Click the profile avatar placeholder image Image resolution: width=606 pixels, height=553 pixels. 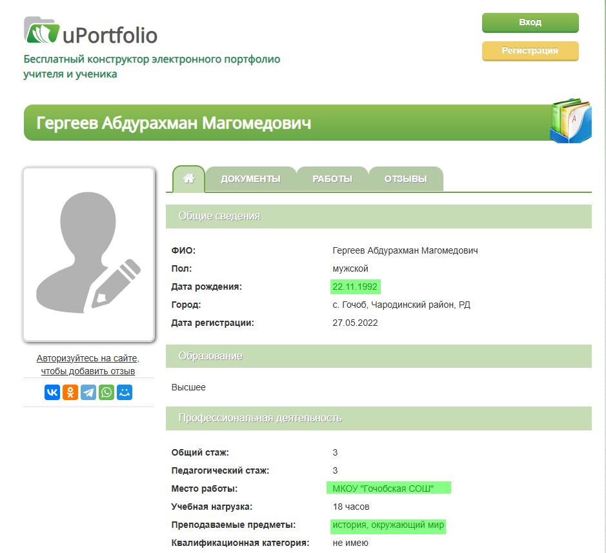pos(88,254)
